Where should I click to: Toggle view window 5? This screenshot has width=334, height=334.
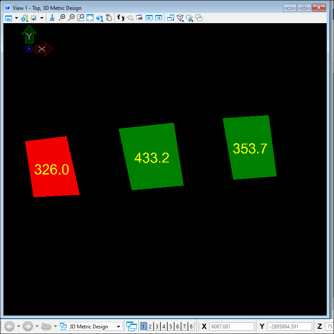coord(171,326)
